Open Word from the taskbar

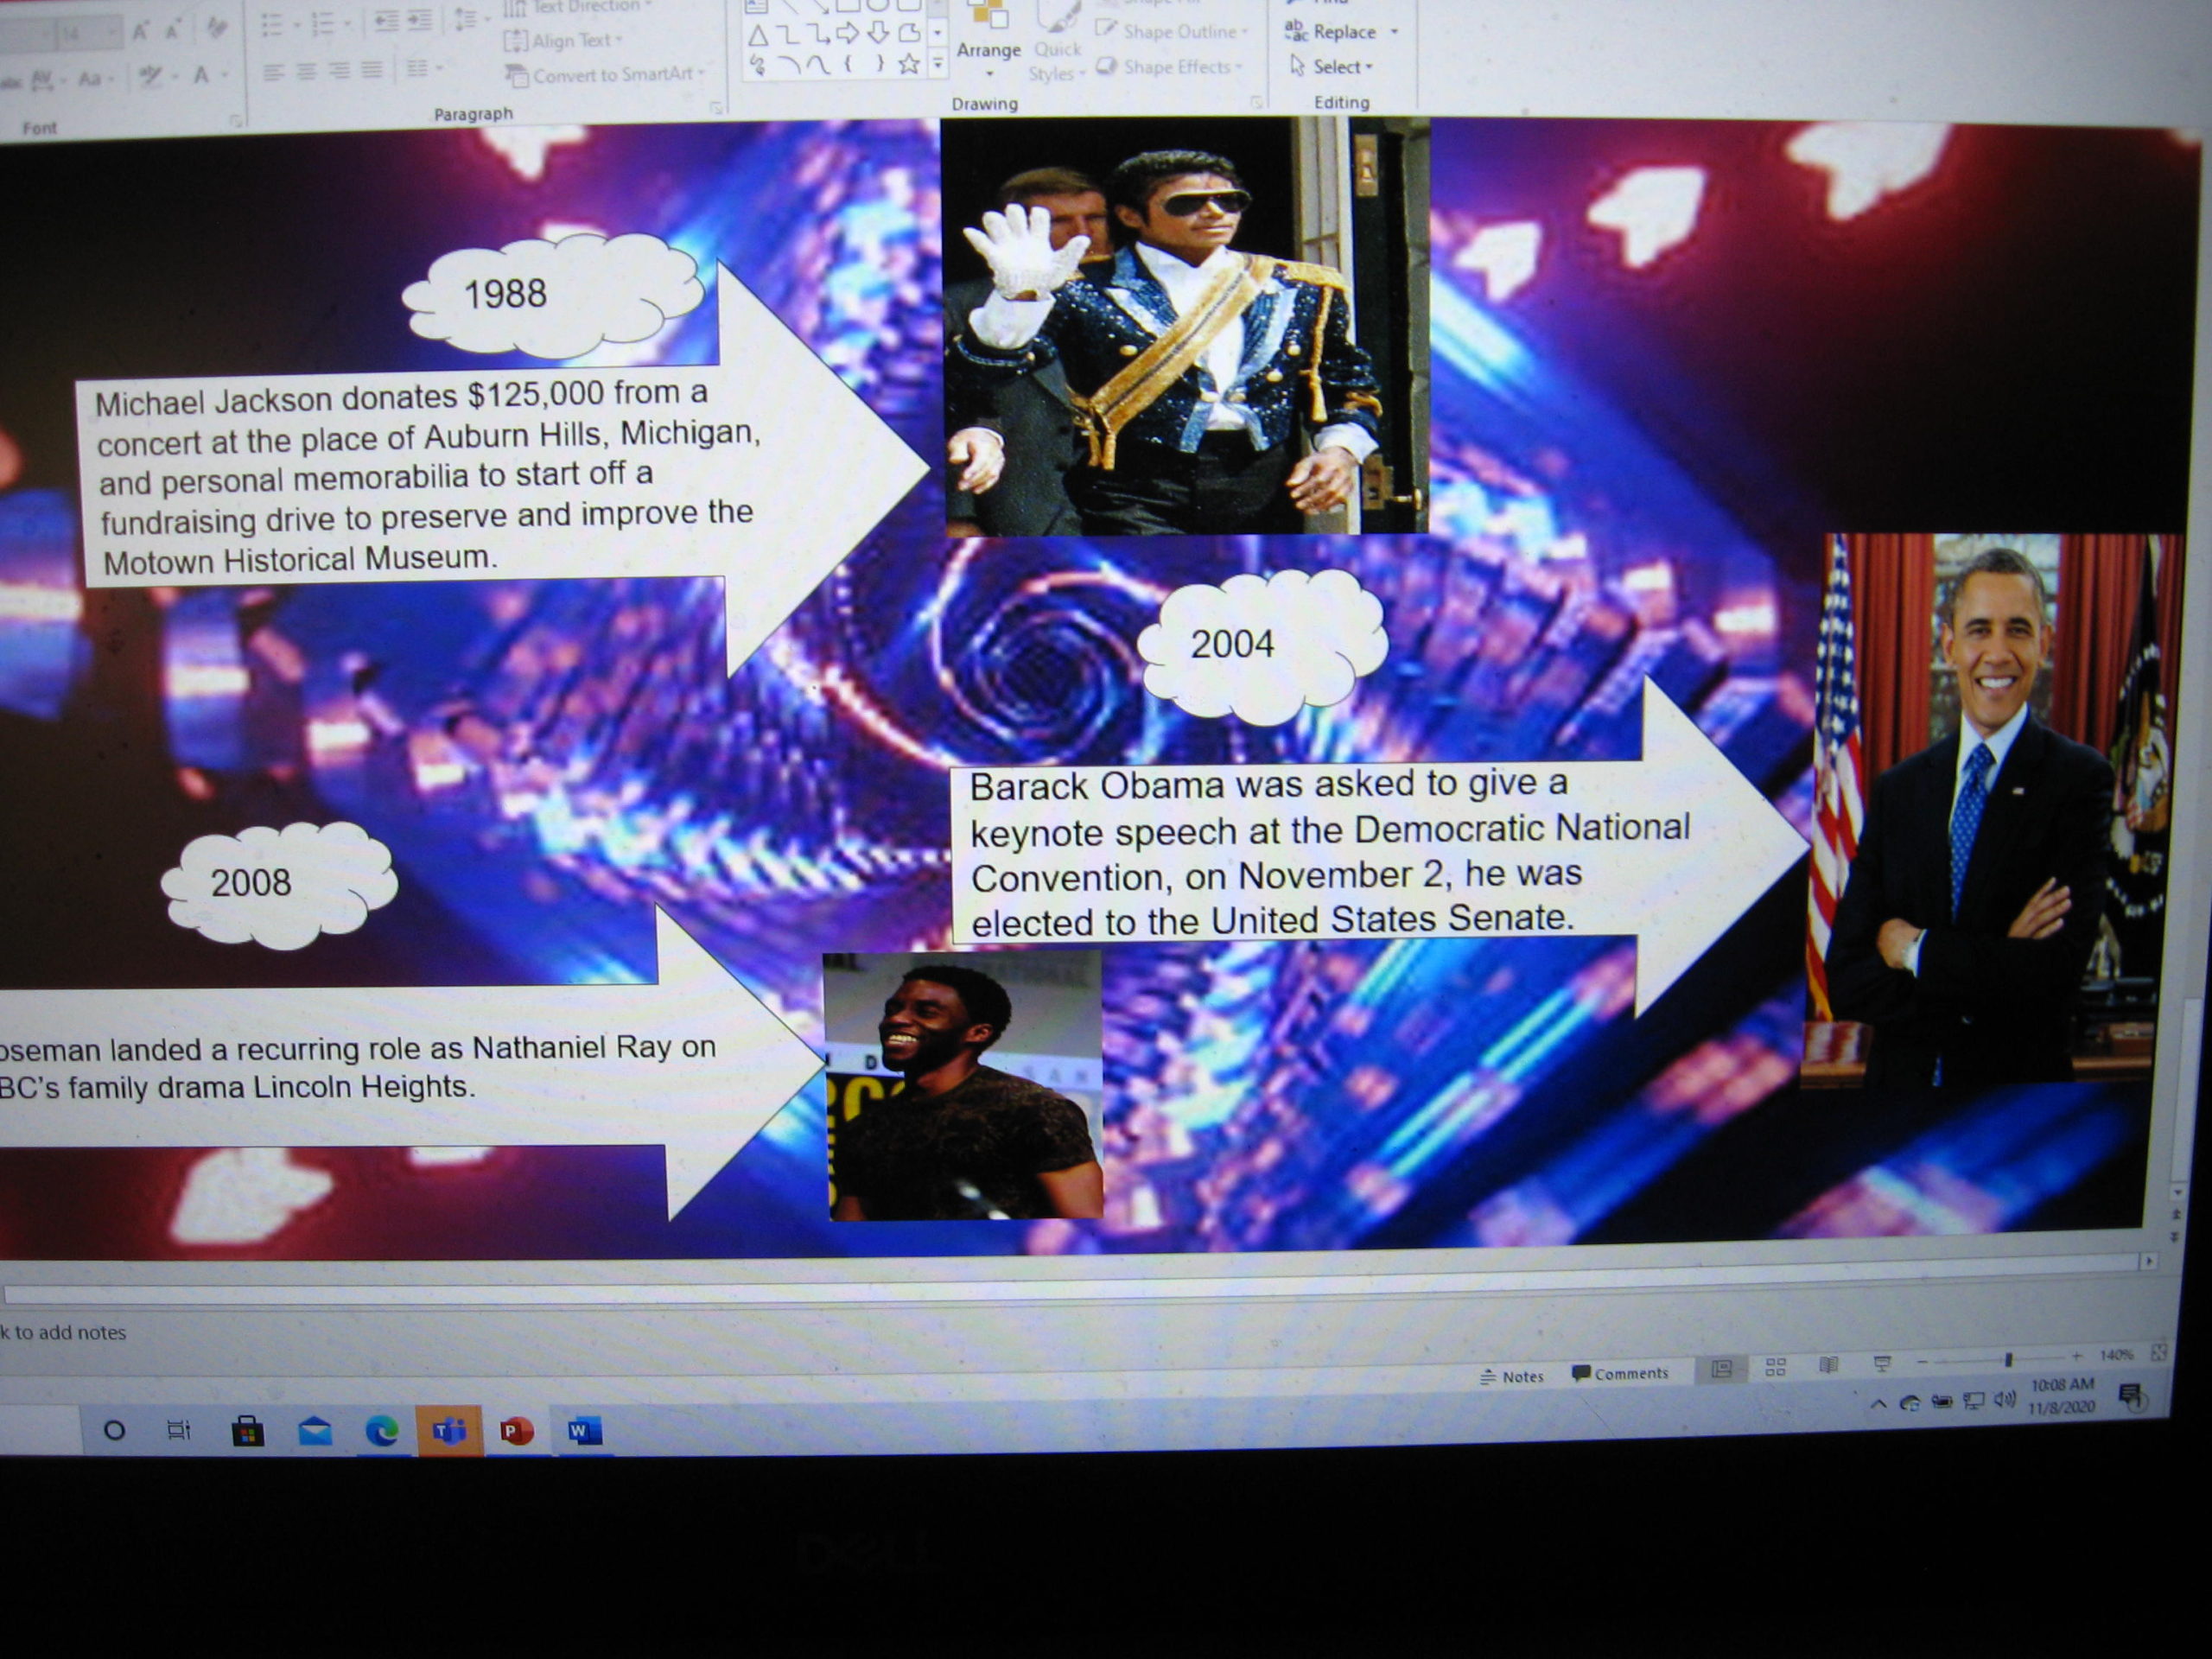[x=583, y=1432]
